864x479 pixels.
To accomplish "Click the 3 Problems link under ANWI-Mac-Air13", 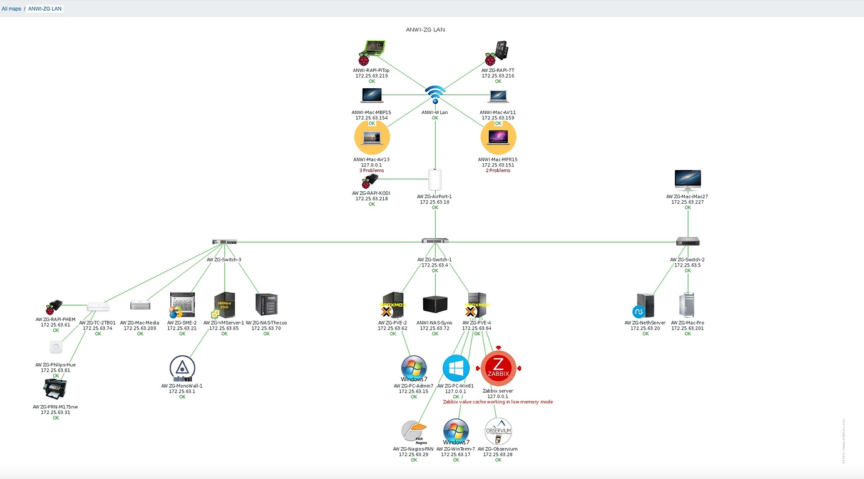I will [372, 169].
